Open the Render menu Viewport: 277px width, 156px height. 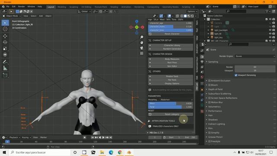point(21,6)
